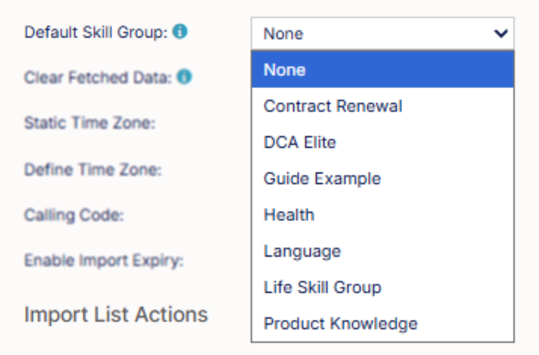
Task: Click the Calling Code label
Action: coord(74,215)
